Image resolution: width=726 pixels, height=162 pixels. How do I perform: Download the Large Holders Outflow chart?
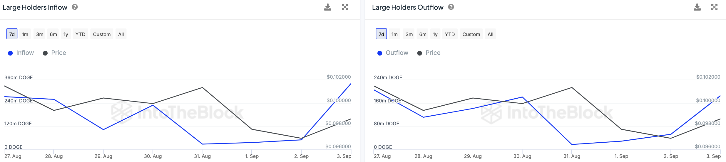pyautogui.click(x=697, y=7)
